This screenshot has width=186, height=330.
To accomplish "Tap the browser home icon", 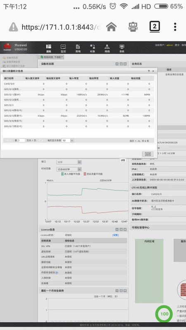I will pyautogui.click(x=111, y=27).
